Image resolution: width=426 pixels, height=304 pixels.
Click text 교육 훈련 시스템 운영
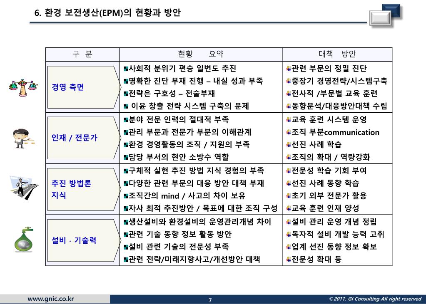(x=329, y=119)
